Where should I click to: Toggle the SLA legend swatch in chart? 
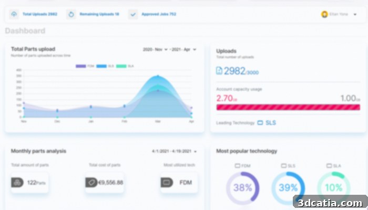tap(121, 66)
